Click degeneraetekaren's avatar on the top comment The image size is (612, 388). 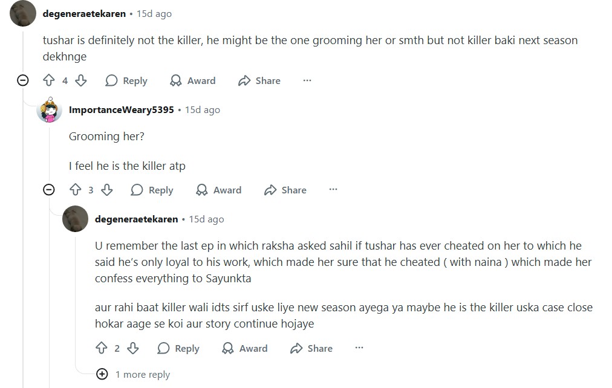point(23,13)
